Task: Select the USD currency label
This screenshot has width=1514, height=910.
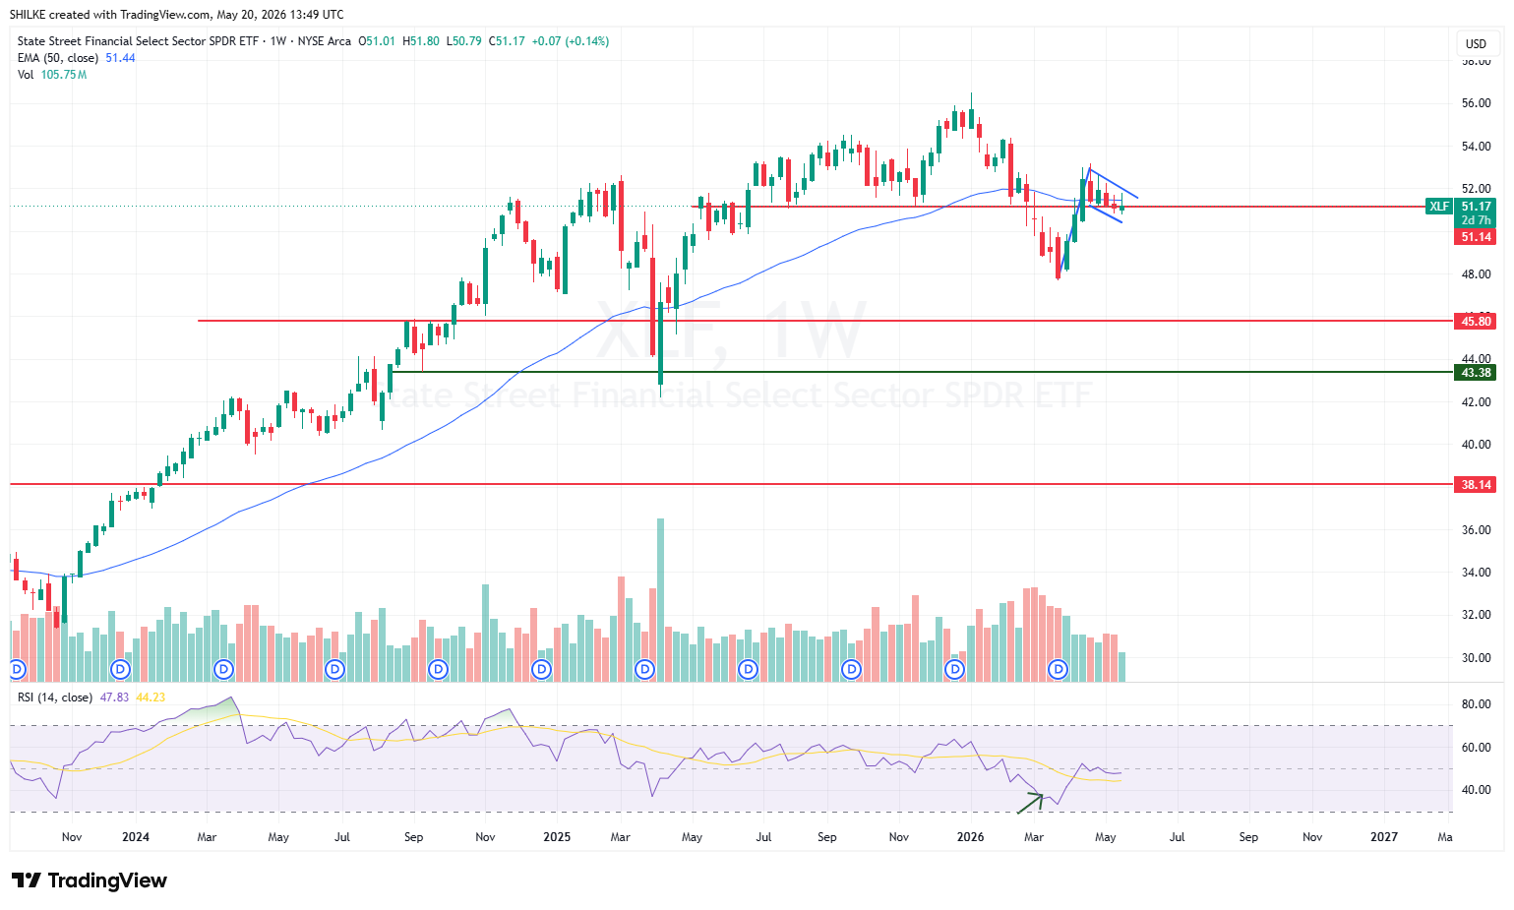Action: 1476,43
